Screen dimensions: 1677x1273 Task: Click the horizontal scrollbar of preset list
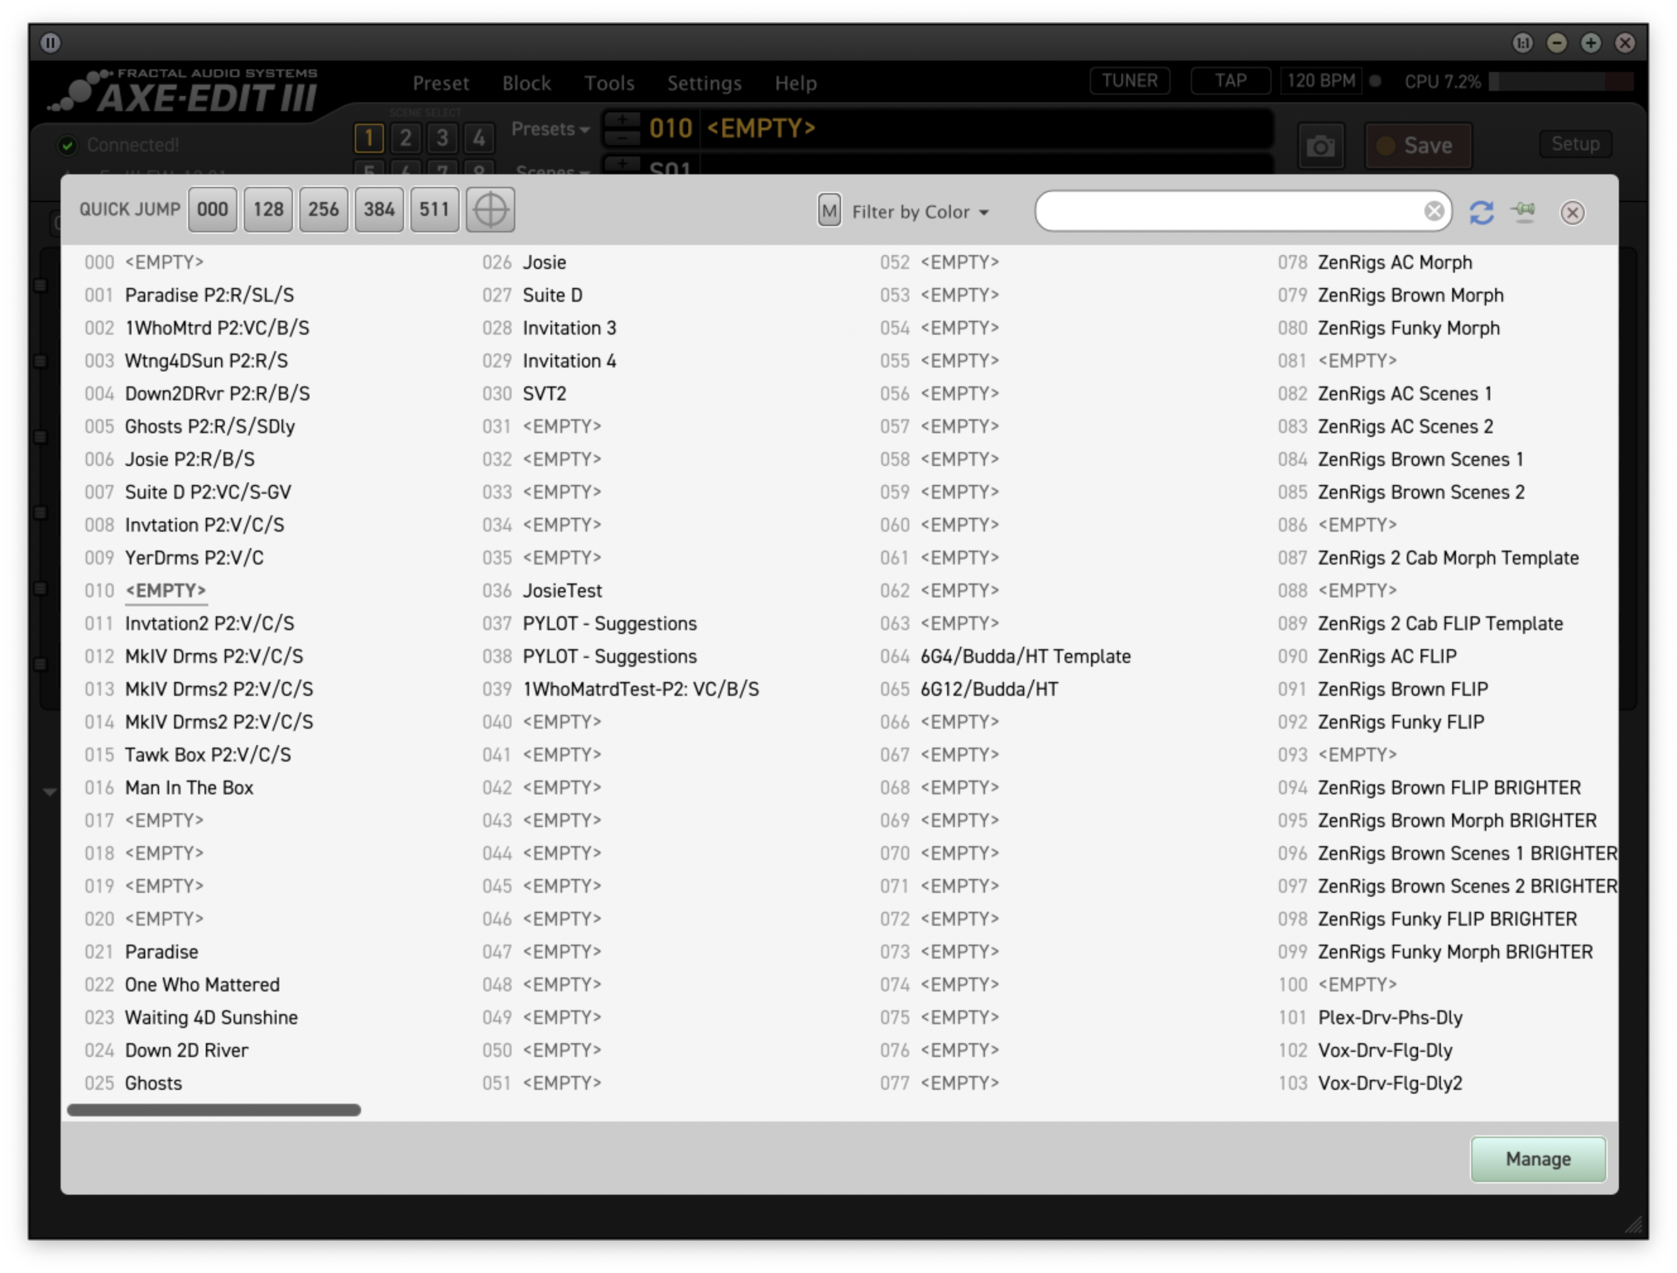pyautogui.click(x=214, y=1109)
